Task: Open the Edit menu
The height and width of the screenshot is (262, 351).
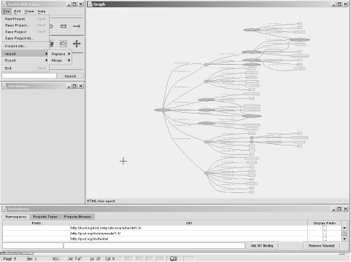Action: [17, 12]
